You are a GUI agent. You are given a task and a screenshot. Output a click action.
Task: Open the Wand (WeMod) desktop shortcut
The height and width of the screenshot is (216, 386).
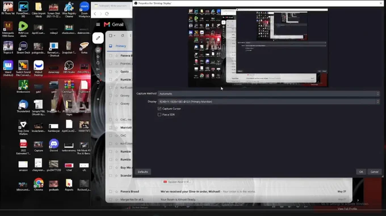click(8, 68)
